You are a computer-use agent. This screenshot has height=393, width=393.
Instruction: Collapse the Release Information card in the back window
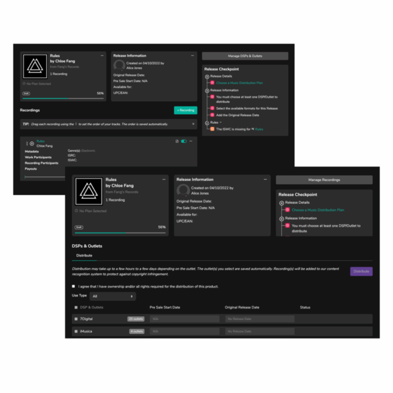192,55
